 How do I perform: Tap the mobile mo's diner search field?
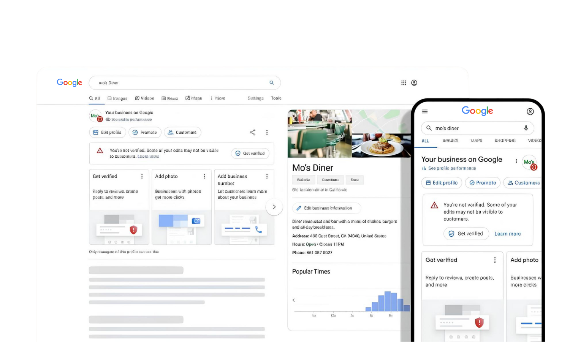[477, 128]
